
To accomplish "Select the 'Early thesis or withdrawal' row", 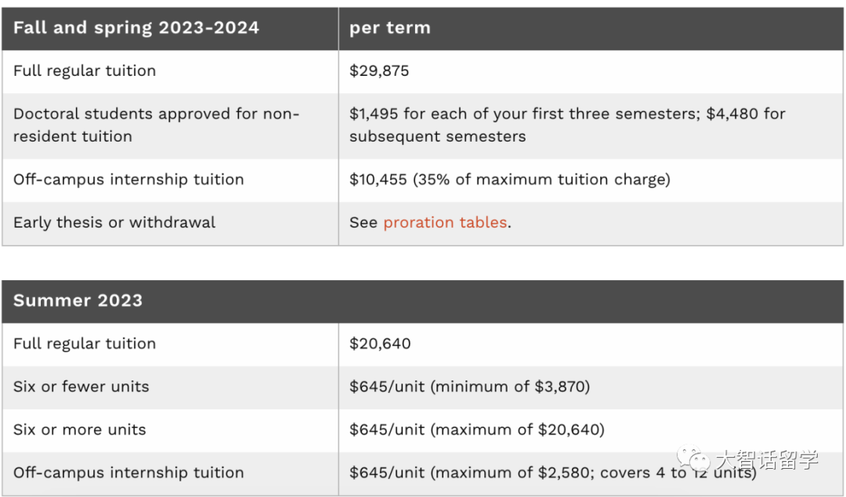I will point(423,223).
